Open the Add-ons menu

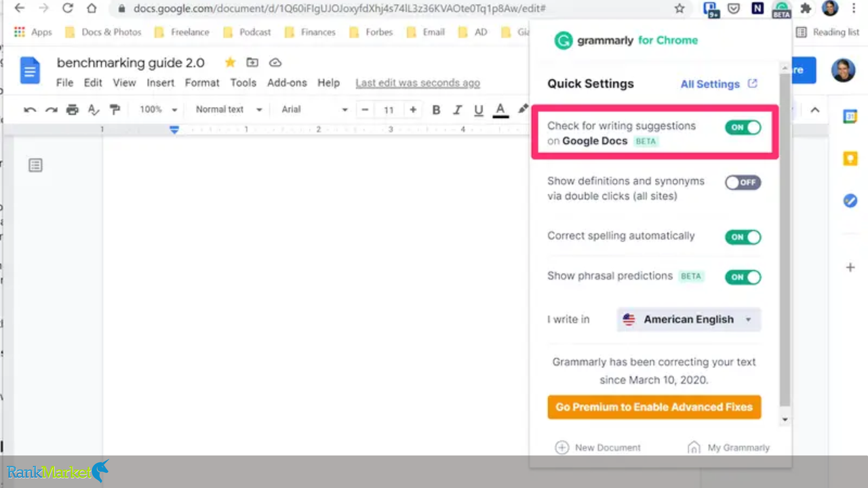[287, 83]
